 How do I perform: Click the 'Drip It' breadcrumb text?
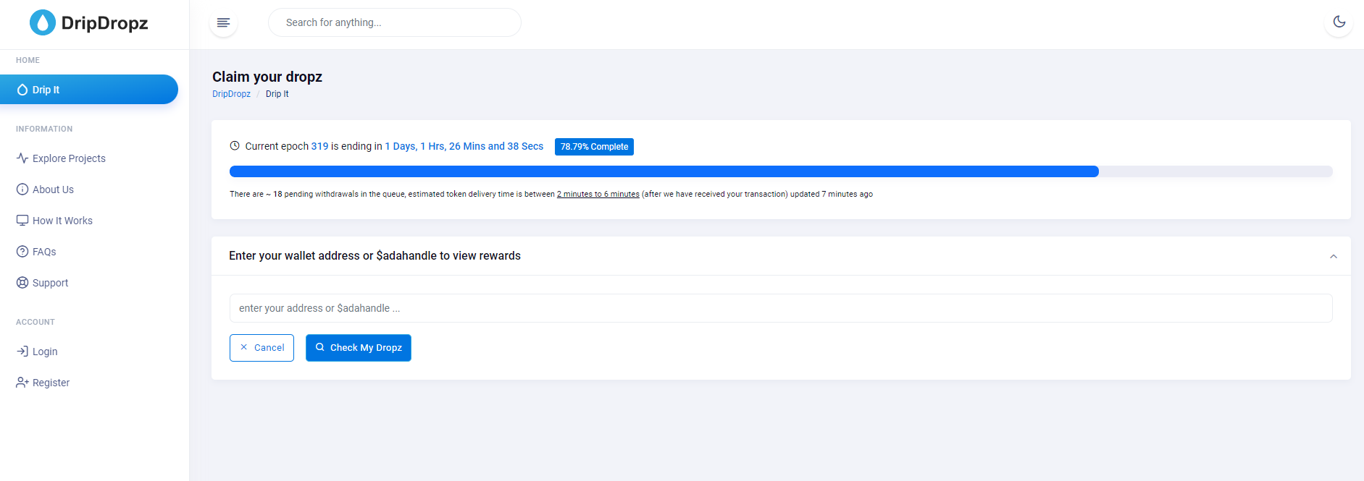(277, 94)
